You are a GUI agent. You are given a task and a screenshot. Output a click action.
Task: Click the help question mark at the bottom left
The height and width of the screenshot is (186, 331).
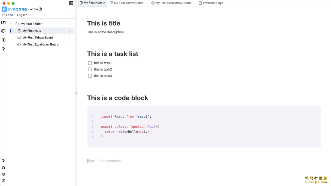coord(3,180)
